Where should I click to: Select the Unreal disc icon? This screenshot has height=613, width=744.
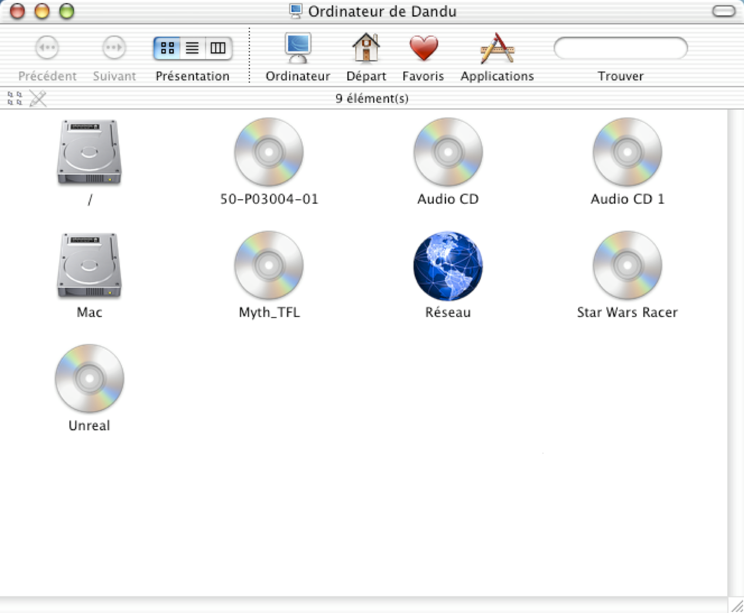click(89, 378)
